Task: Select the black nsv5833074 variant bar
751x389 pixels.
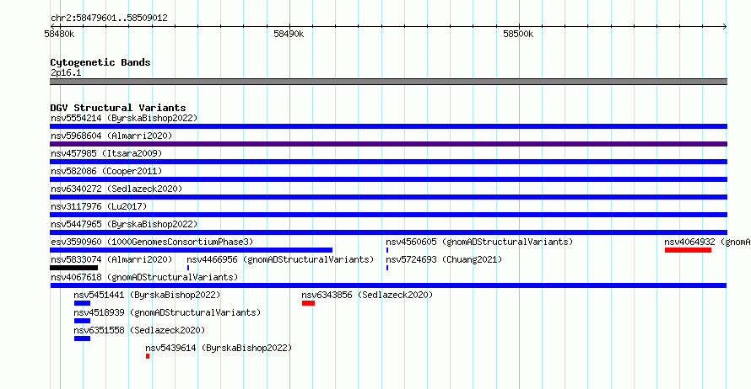Action: (73, 268)
